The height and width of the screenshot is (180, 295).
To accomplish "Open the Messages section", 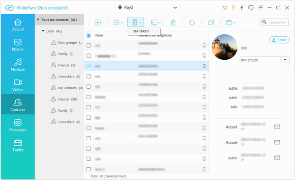I will [18, 126].
